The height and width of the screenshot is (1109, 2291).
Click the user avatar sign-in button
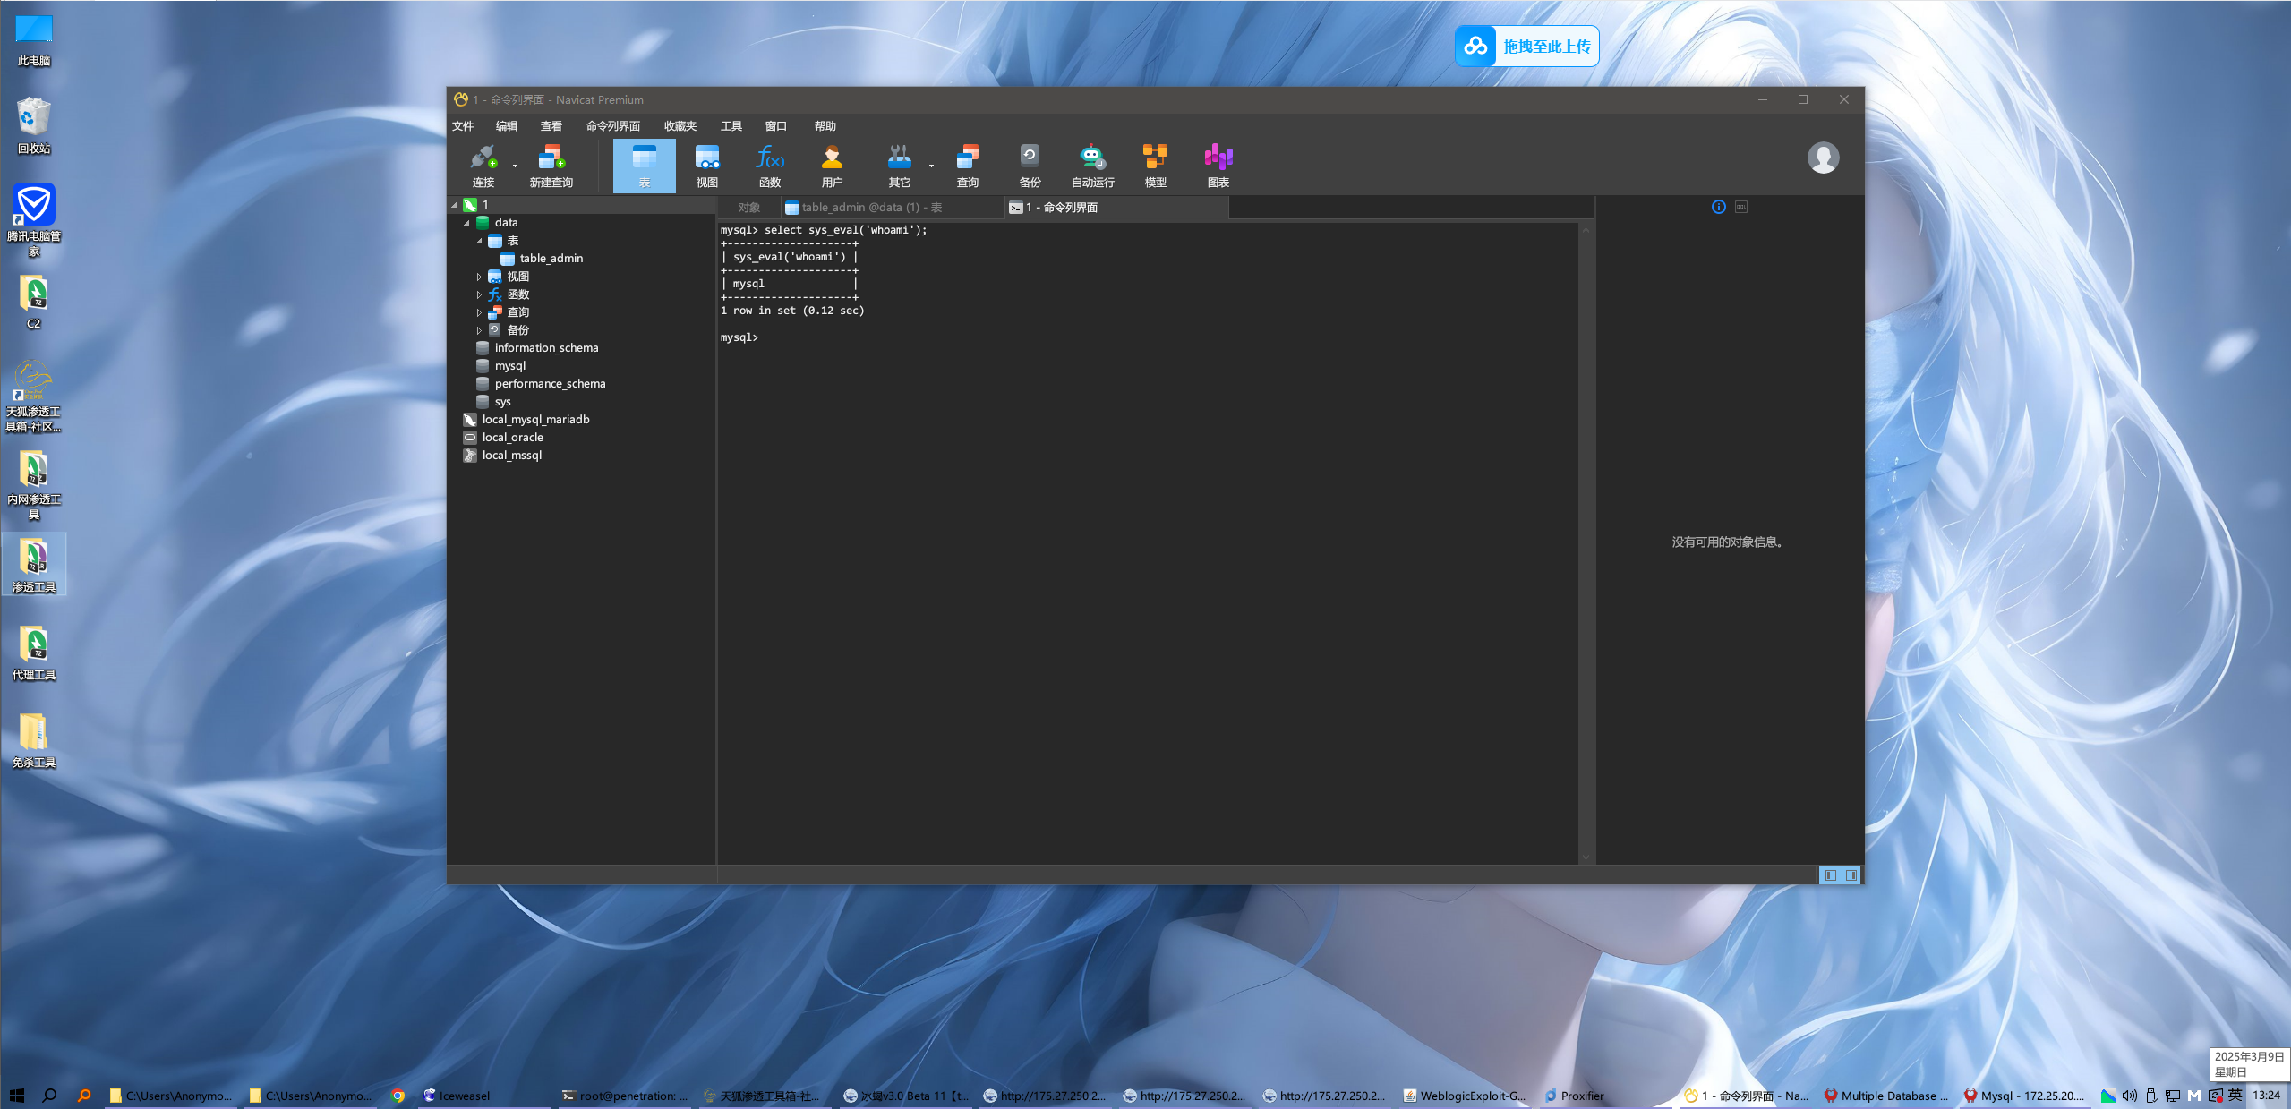pos(1823,158)
